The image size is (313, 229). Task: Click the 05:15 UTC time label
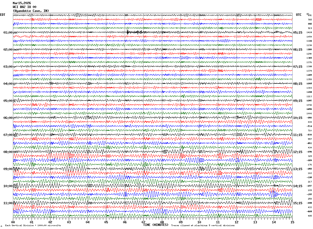(x=298, y=33)
